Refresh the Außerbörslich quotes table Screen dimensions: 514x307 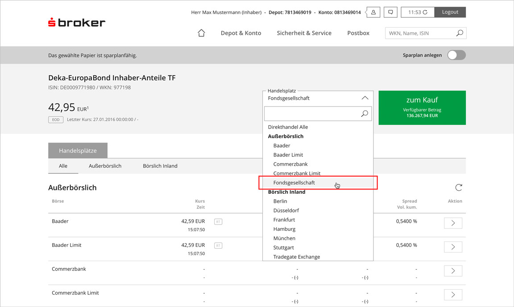[x=459, y=187]
